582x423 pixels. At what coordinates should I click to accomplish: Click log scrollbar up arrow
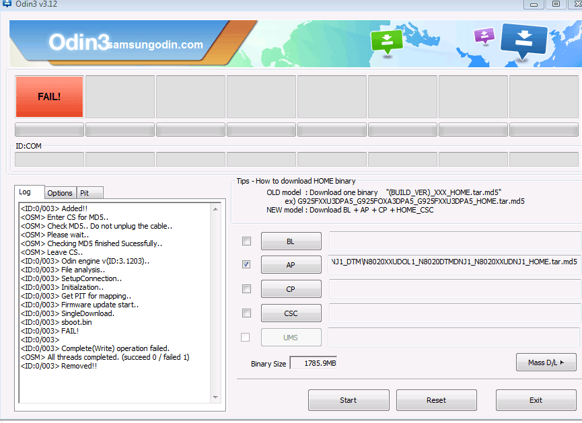(x=215, y=209)
